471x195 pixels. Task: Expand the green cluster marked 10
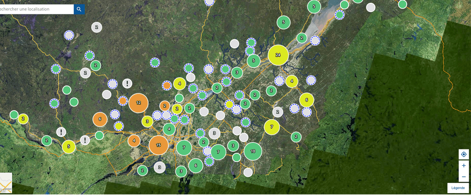tap(253, 151)
